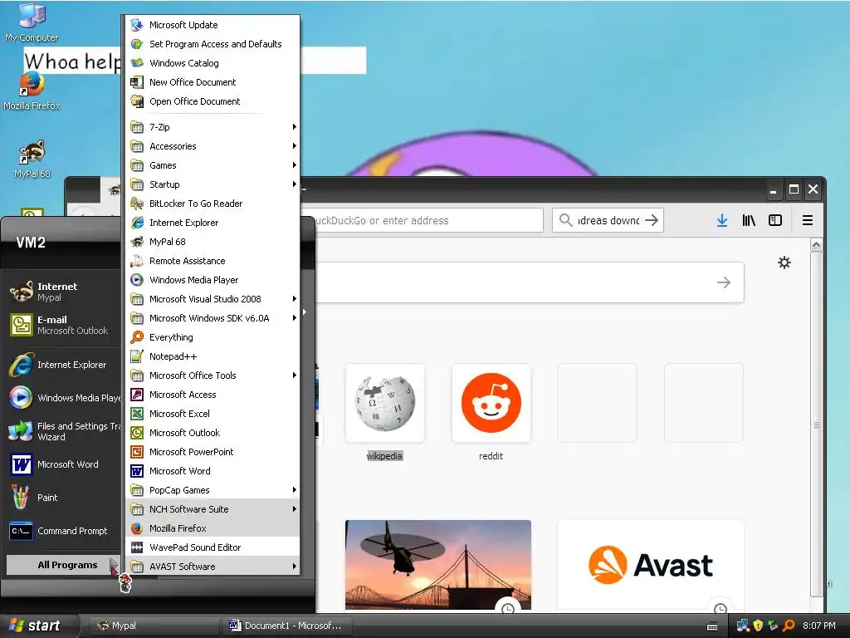Open the browser library icon
Screen dimensions: 850x638
click(x=749, y=220)
